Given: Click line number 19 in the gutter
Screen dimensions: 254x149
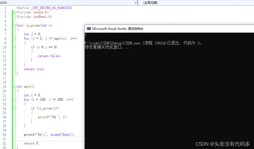Looking at the screenshot, I should point(4,87).
